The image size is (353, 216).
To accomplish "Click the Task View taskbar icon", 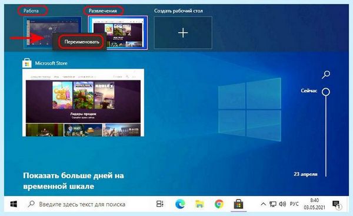I will point(160,204).
